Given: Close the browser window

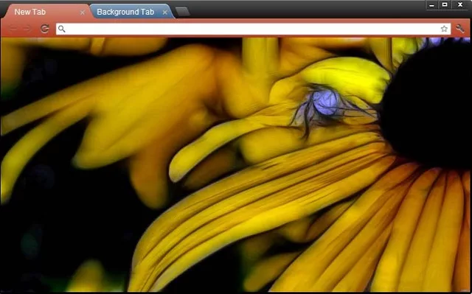Looking at the screenshot, I should point(460,5).
